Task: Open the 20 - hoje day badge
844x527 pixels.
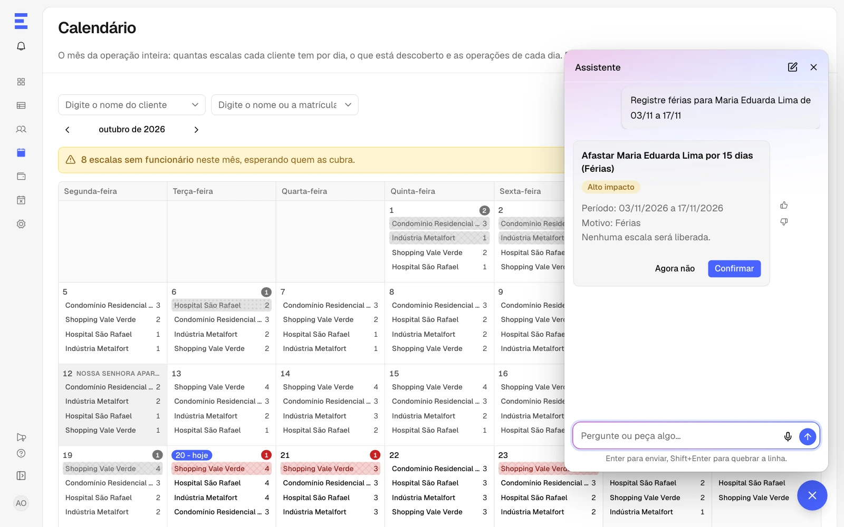Action: coord(192,455)
